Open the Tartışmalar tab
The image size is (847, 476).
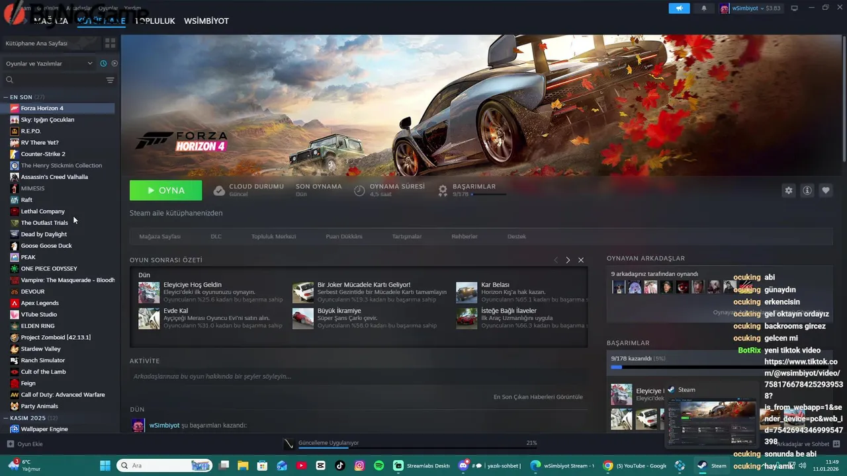407,236
